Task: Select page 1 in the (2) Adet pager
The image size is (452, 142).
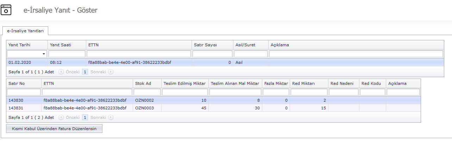Action: click(85, 117)
